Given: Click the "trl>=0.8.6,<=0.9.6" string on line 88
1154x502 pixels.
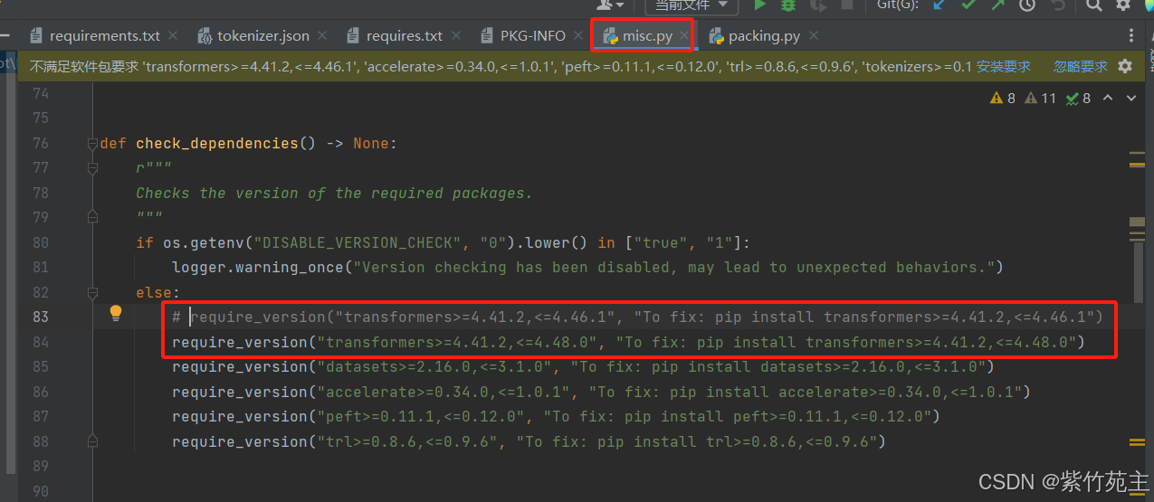Looking at the screenshot, I should pyautogui.click(x=412, y=441).
